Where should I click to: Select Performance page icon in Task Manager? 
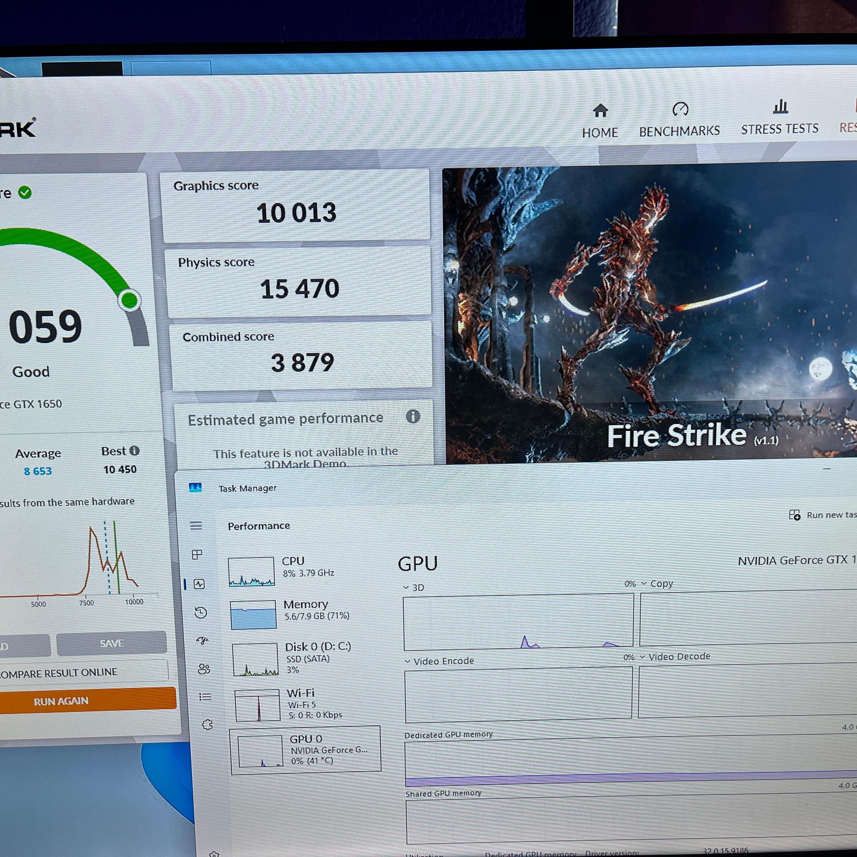(199, 584)
